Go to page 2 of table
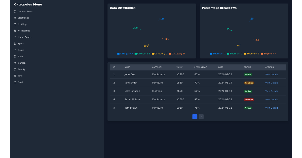Image resolution: width=302 pixels, height=158 pixels. pyautogui.click(x=201, y=117)
